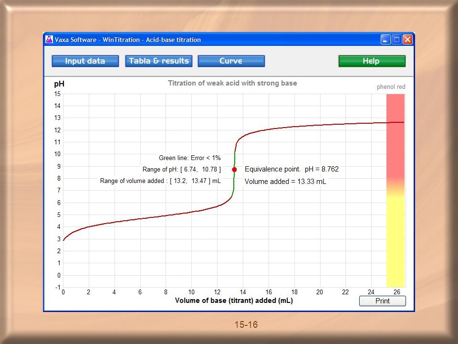458x344 pixels.
Task: Click the 'Equivalence point. pH = 8.762' text
Action: click(x=291, y=169)
